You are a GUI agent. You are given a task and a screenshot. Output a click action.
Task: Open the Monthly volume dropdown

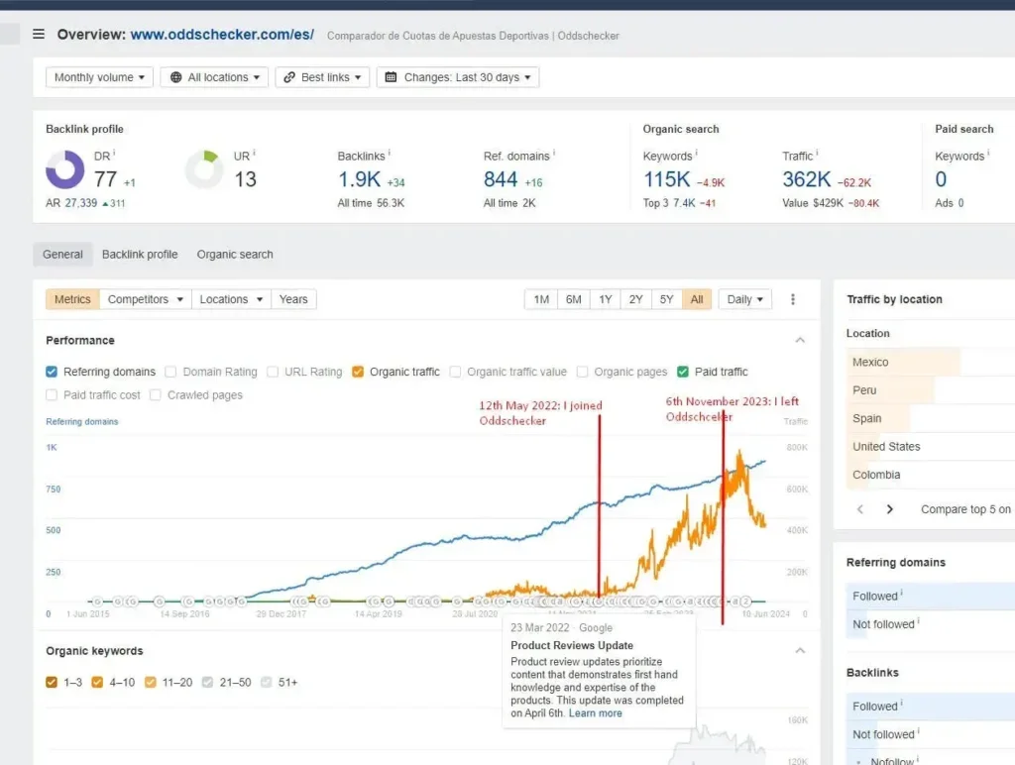tap(99, 77)
